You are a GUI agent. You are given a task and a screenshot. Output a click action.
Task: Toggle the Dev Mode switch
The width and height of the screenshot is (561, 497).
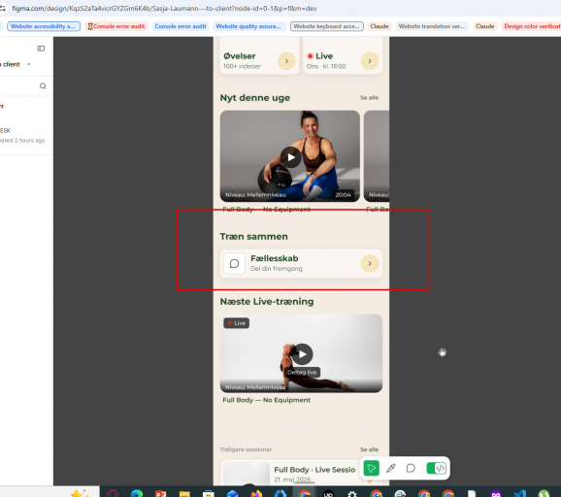436,468
